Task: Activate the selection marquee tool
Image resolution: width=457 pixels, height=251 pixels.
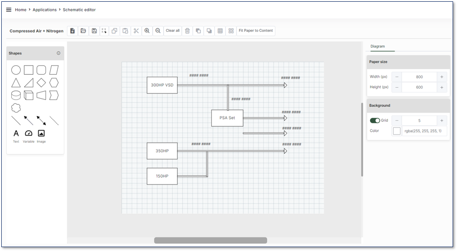Action: tap(104, 31)
